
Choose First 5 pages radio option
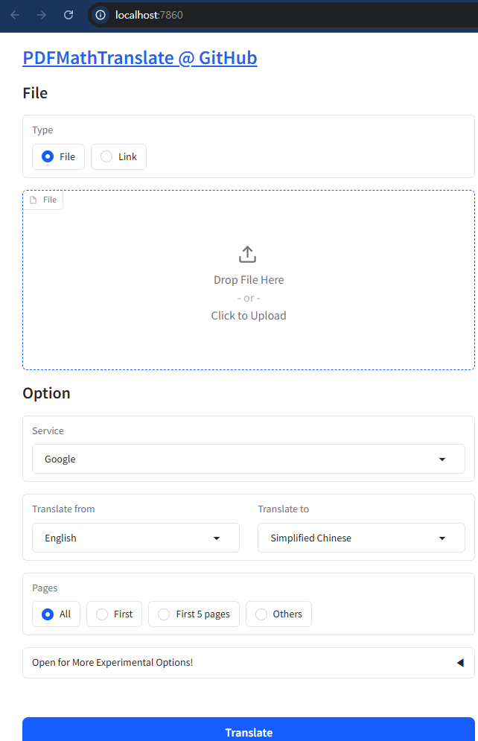click(x=194, y=614)
